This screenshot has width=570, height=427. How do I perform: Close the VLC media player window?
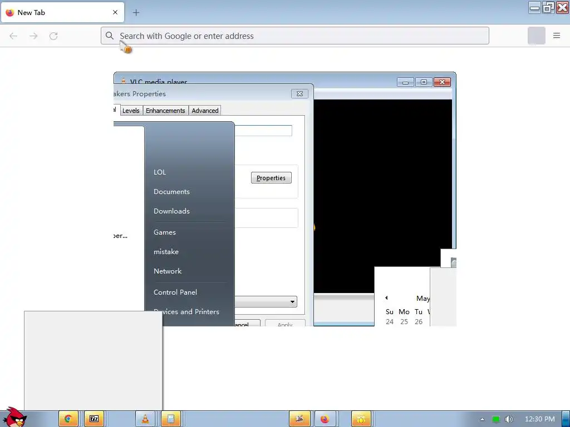tap(443, 82)
